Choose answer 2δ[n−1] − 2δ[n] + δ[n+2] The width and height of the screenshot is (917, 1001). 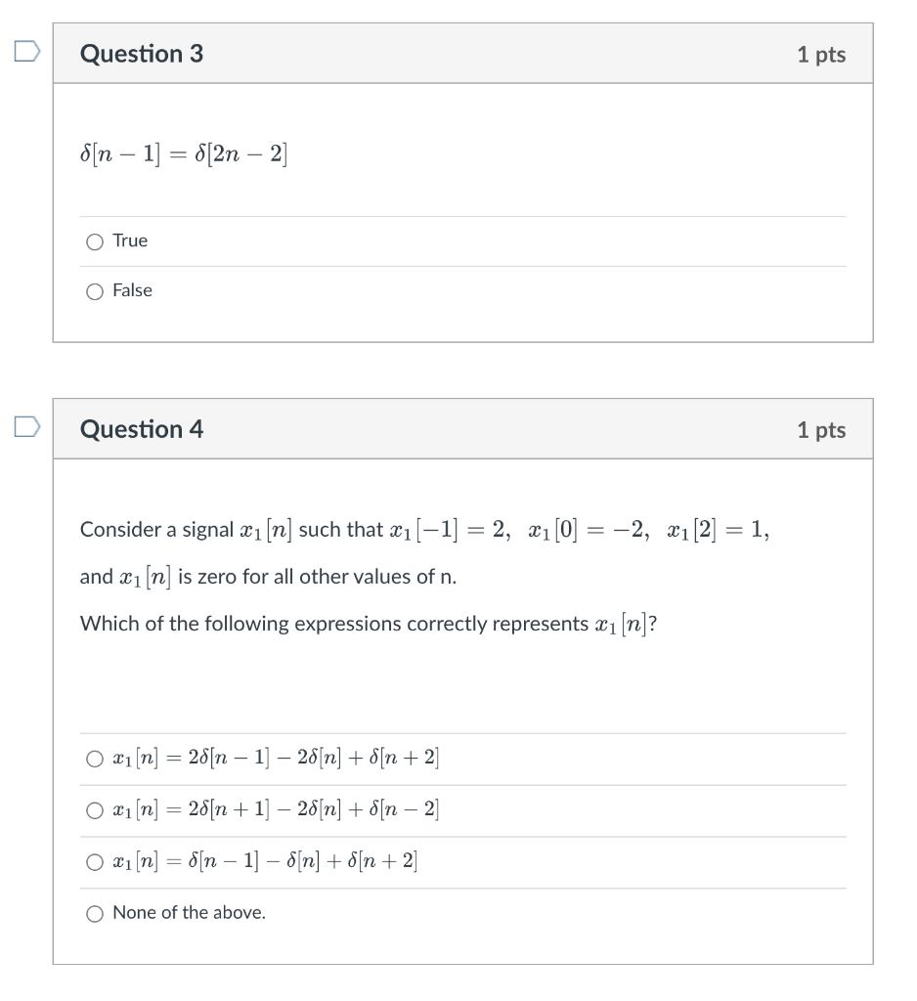tap(95, 757)
